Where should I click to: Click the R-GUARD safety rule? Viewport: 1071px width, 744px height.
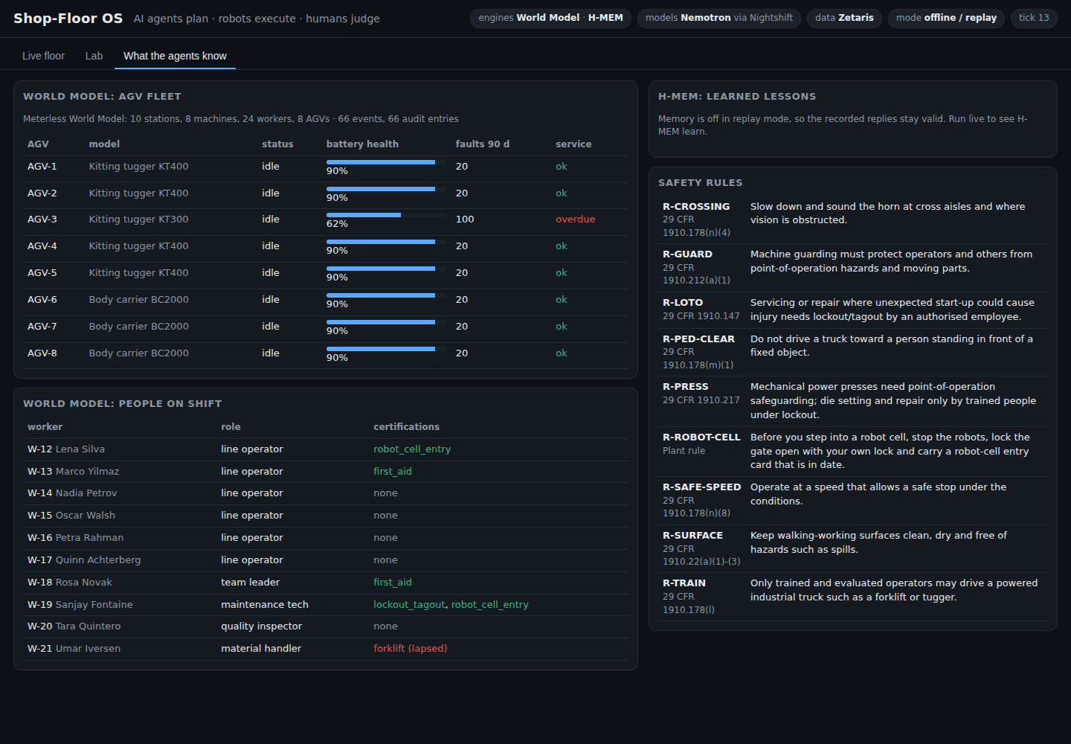point(853,268)
